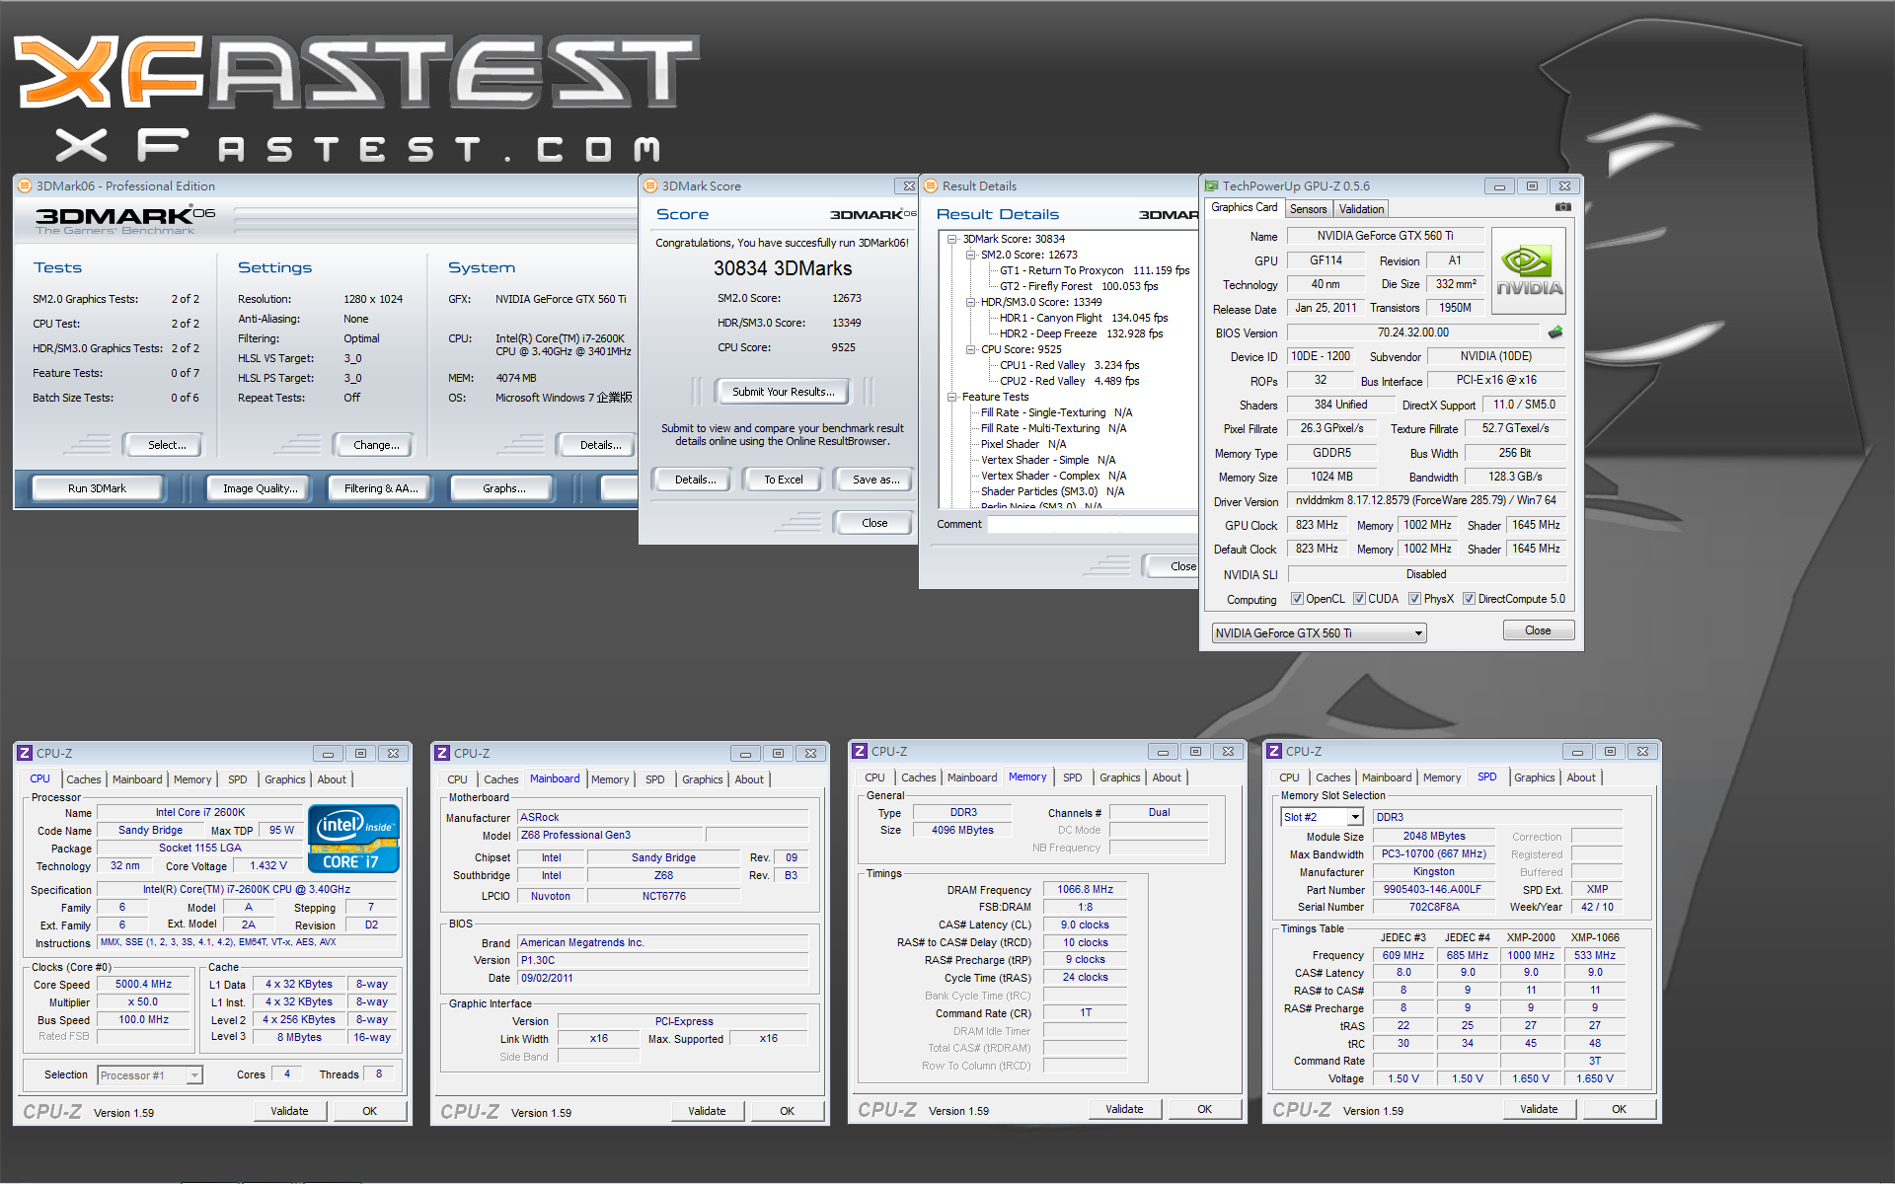Collapse the CPU Score: 9525 node
1895x1184 pixels.
point(971,349)
